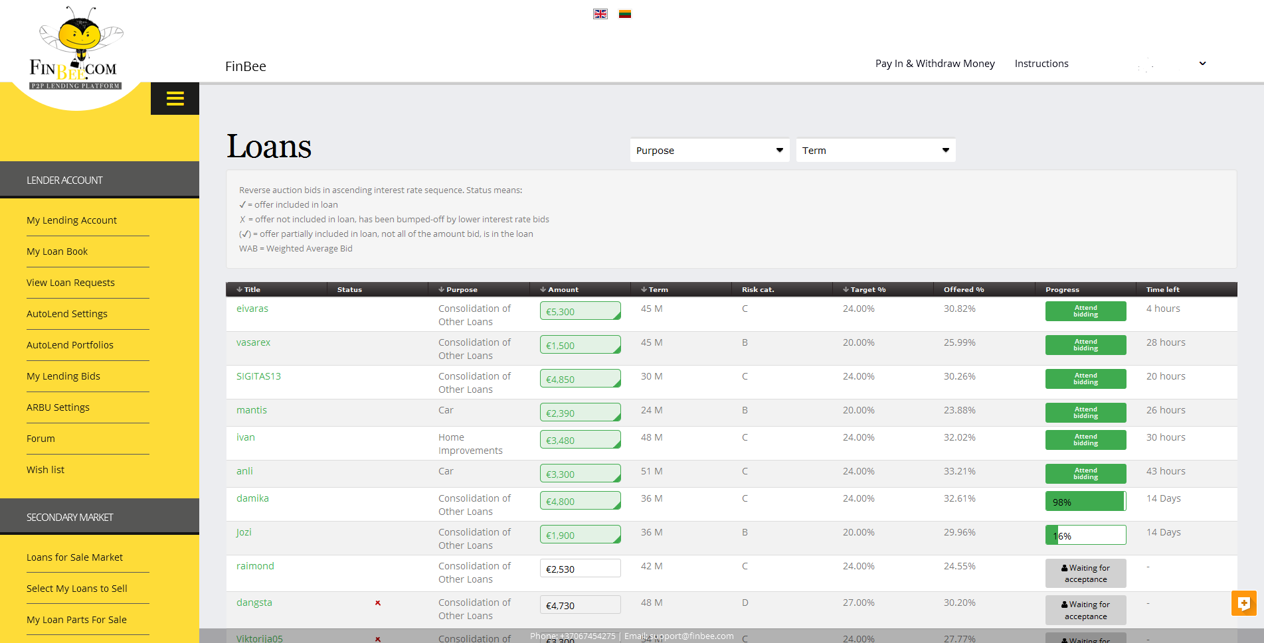Click the 16% progress bar for jozi
Screen dimensions: 1264x643
(x=1085, y=535)
